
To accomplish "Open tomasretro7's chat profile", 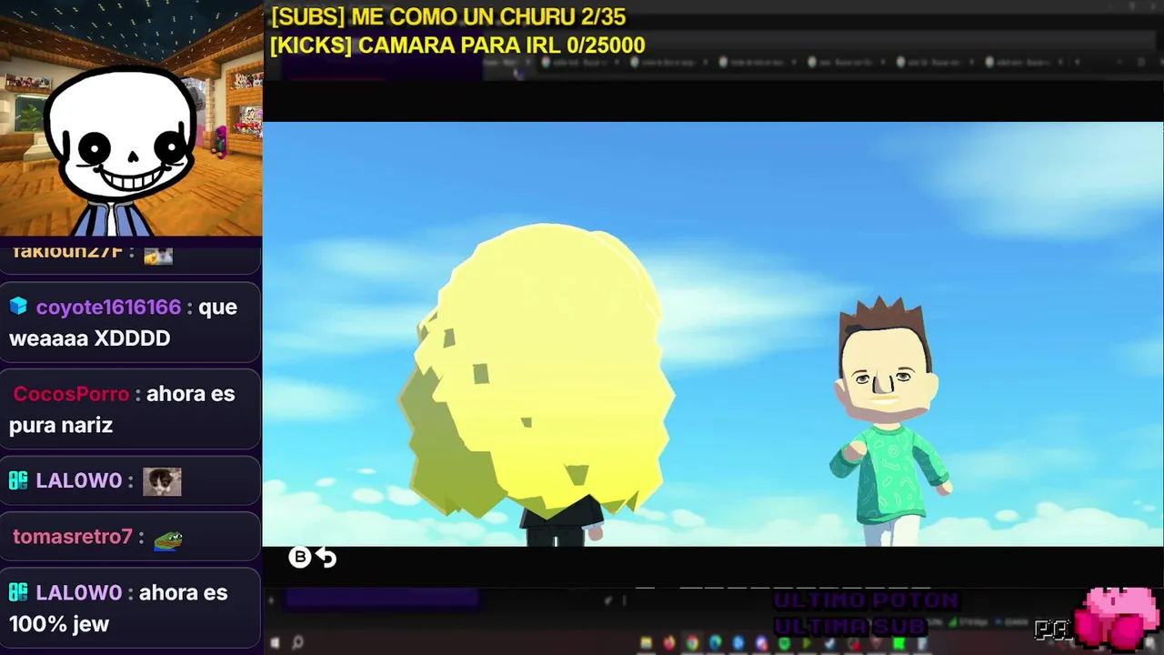I will (72, 537).
